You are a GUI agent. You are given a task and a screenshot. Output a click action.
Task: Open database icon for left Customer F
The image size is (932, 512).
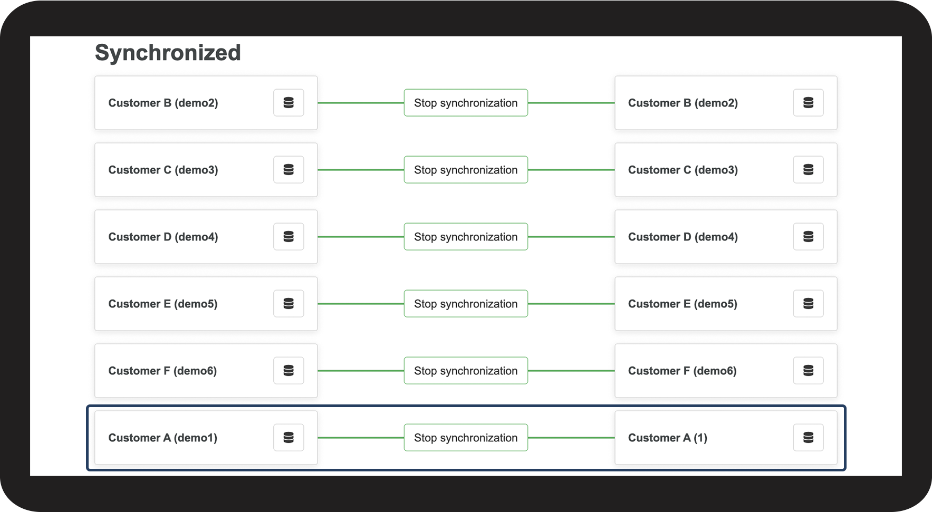pyautogui.click(x=289, y=371)
